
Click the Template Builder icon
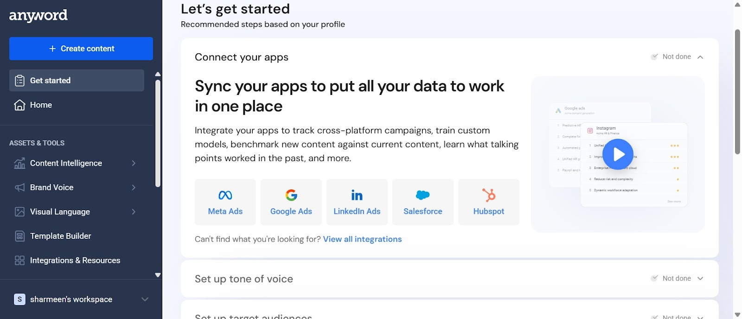pyautogui.click(x=19, y=236)
